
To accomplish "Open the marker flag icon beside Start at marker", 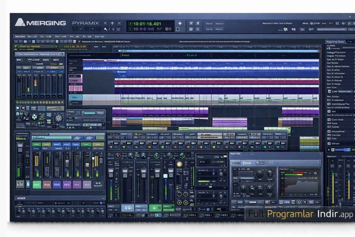I will pyautogui.click(x=56, y=47).
